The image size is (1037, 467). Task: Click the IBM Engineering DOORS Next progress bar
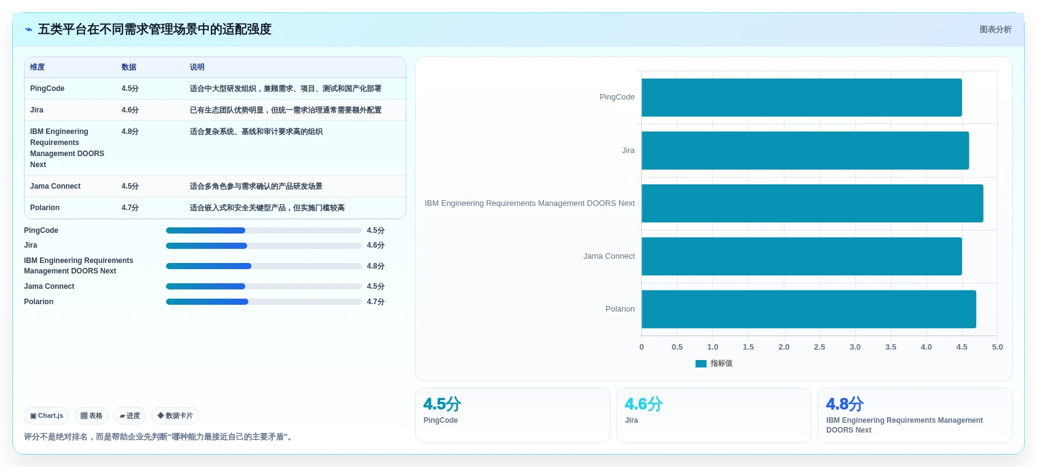click(264, 266)
